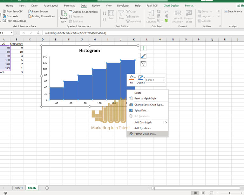
Task: Click the Outline pen icon
Action: coord(140,77)
